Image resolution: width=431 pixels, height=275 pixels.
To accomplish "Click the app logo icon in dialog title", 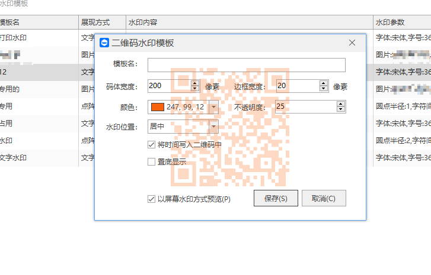I will tap(104, 43).
